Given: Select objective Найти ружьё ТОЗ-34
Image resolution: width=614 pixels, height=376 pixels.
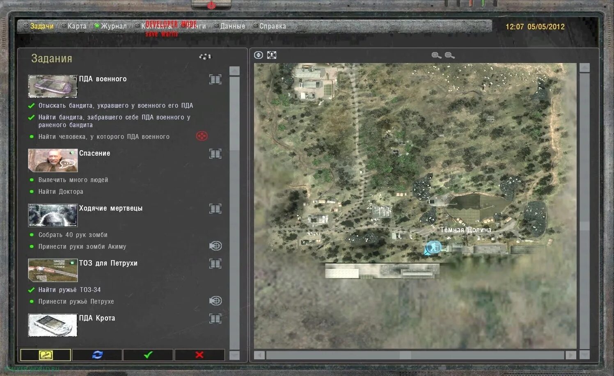Looking at the screenshot, I should [69, 290].
